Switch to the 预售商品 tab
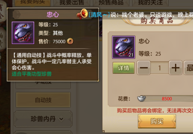The width and height of the screenshot is (193, 134). coord(111,3)
